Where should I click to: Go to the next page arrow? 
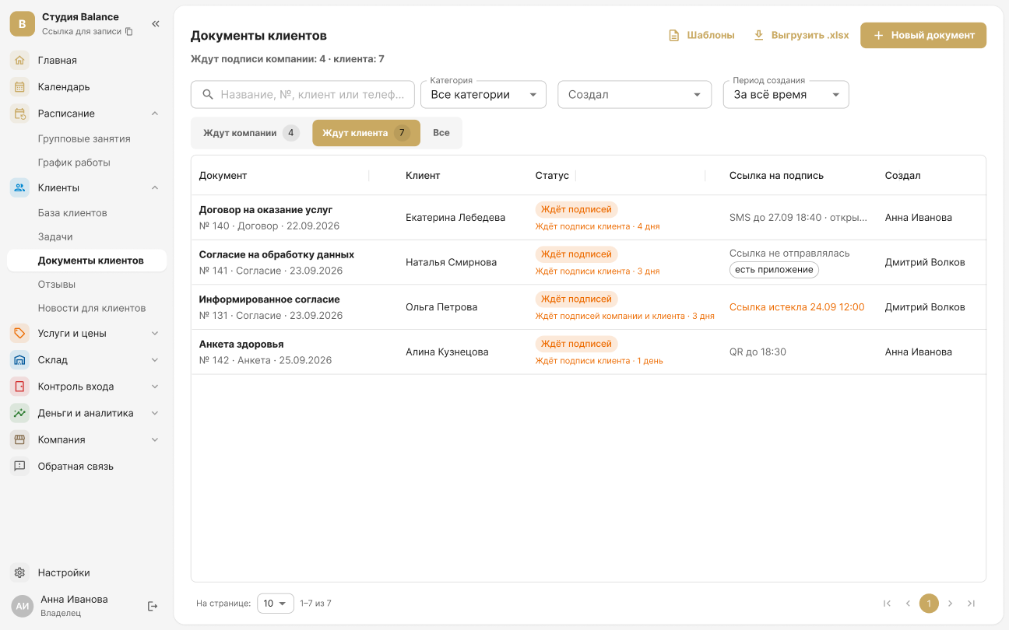point(950,604)
